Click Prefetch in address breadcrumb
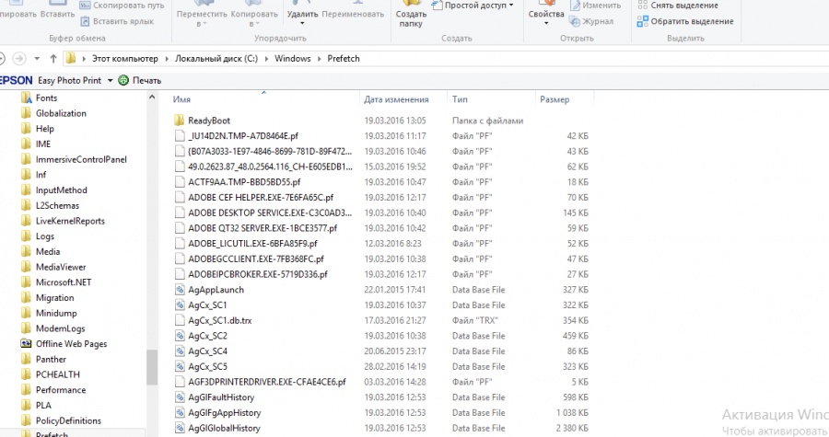Viewport: 829px width, 437px height. 344,59
